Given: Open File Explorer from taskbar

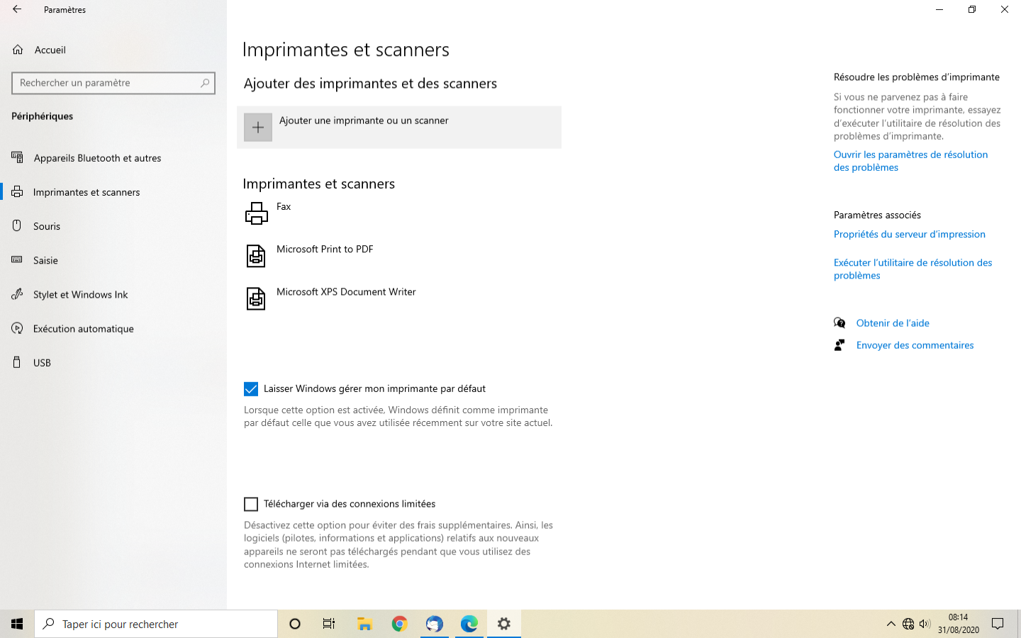Looking at the screenshot, I should [x=364, y=624].
